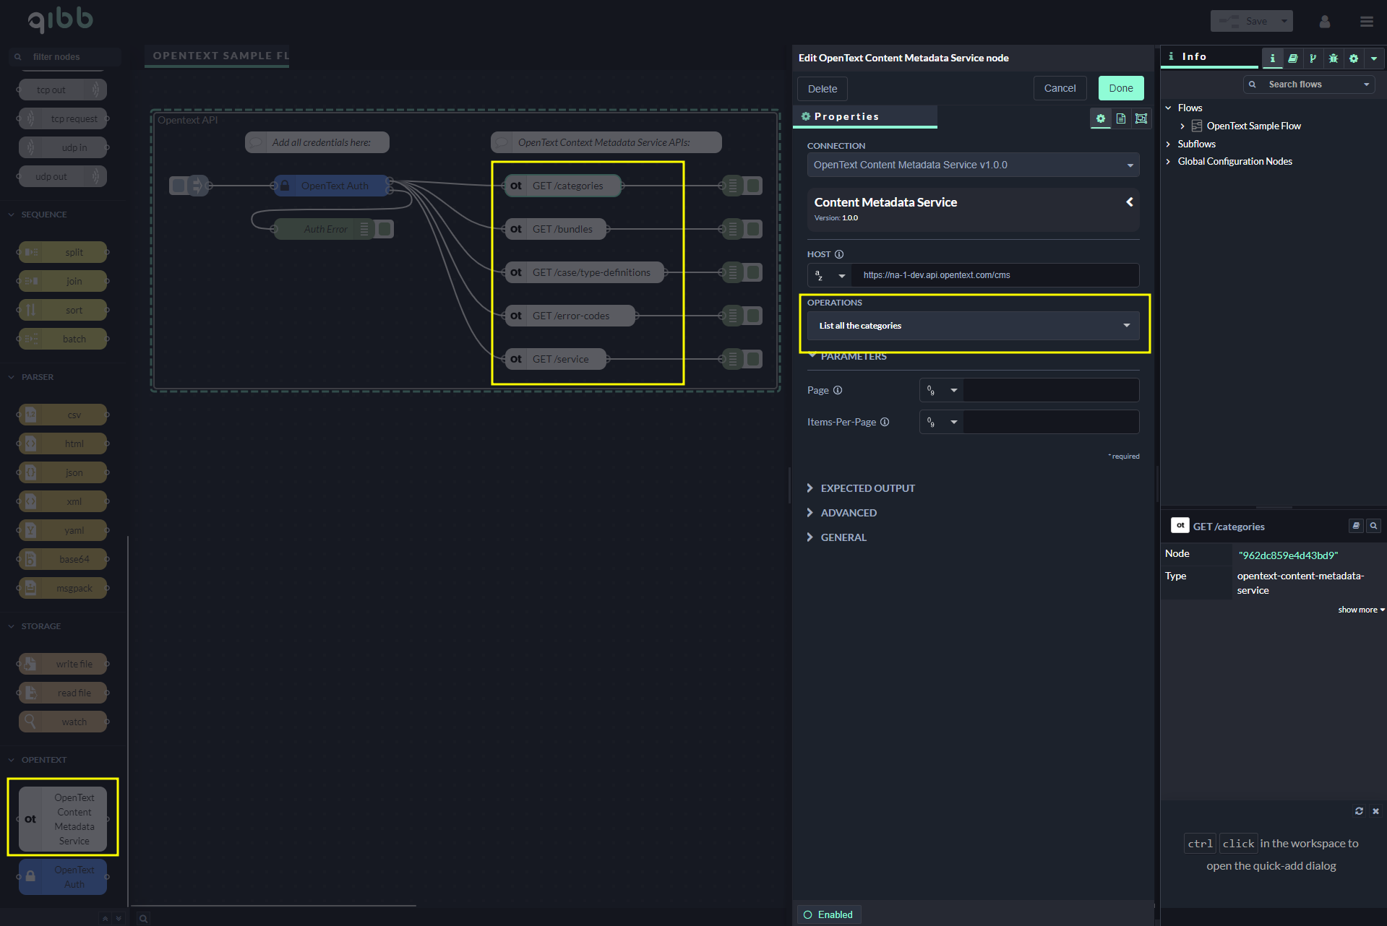Open the hamburger main menu
The height and width of the screenshot is (926, 1387).
click(1366, 22)
